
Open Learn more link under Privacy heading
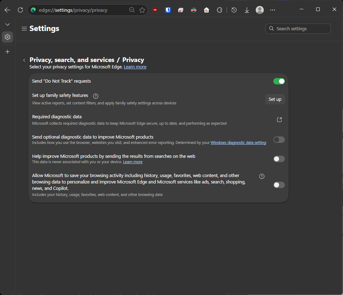[135, 67]
